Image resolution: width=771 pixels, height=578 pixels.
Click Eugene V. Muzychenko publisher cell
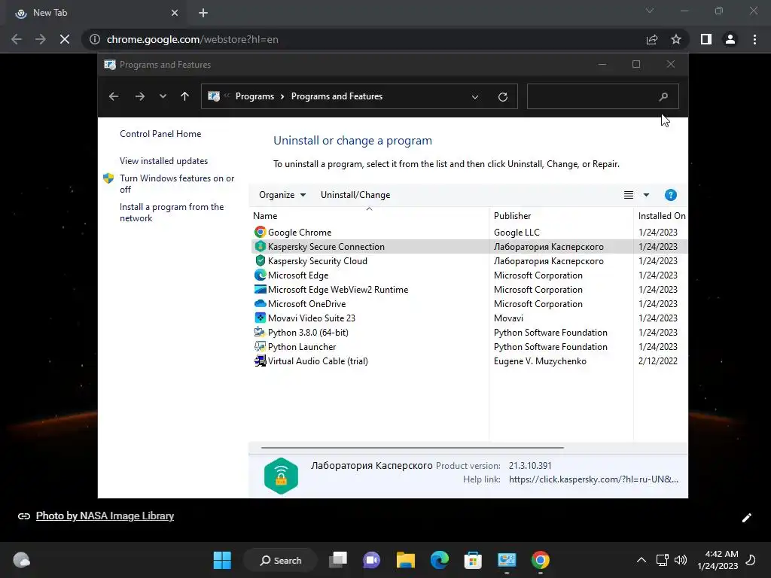click(x=540, y=361)
